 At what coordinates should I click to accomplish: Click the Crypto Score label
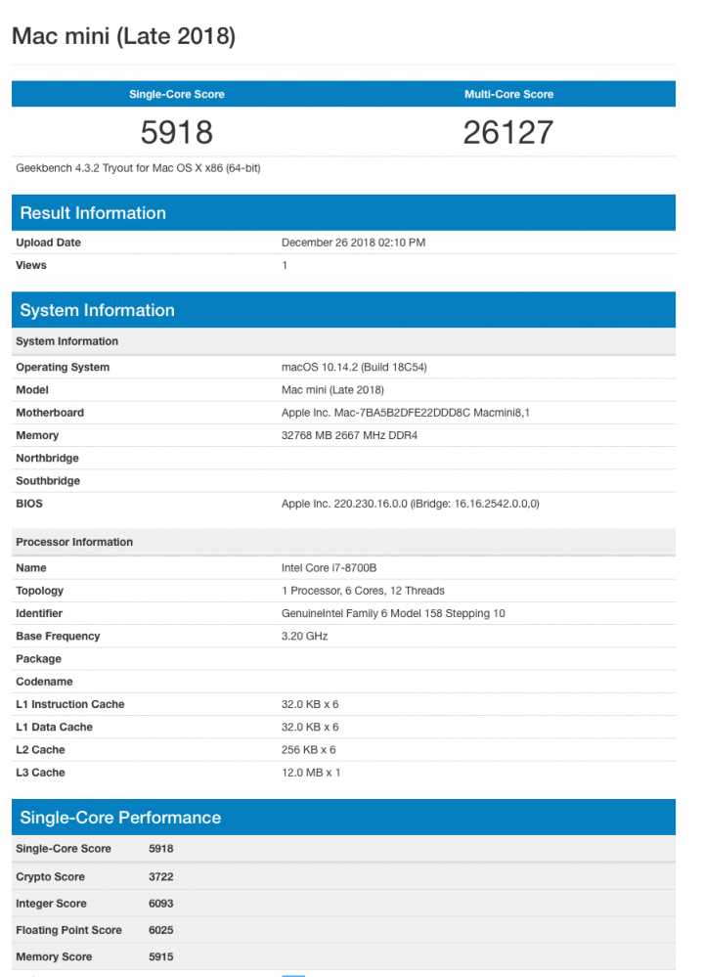point(51,876)
